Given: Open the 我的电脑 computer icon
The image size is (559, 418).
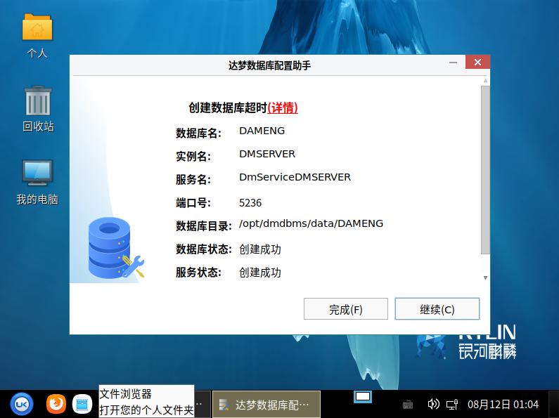Looking at the screenshot, I should pos(37,182).
